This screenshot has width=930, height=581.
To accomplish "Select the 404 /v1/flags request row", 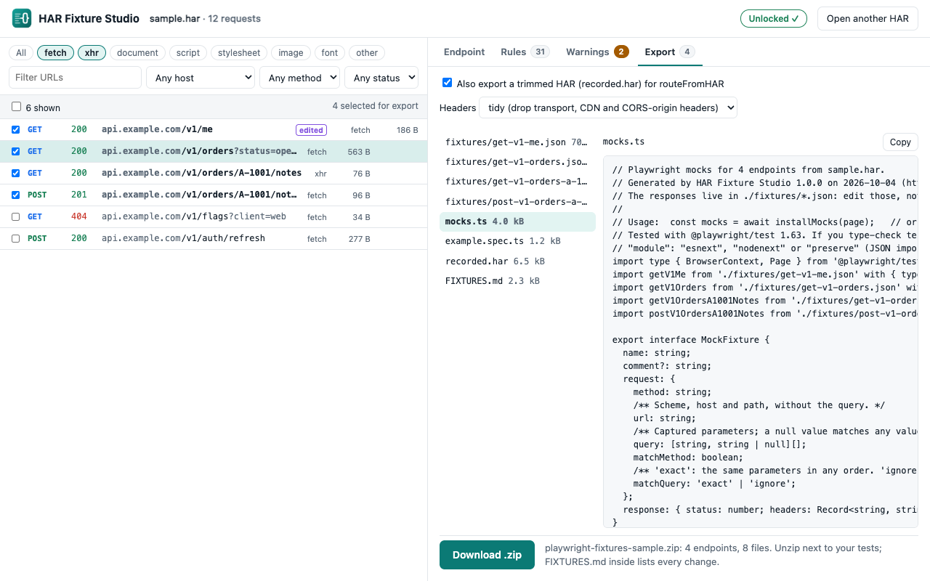I will (214, 216).
